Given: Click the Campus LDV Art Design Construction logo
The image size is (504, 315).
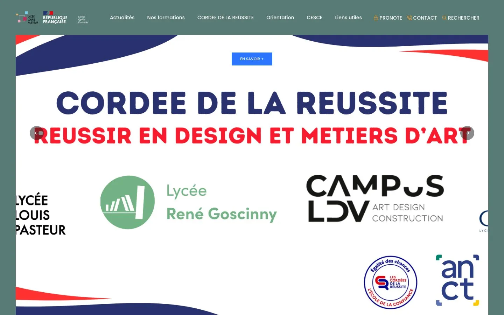Looking at the screenshot, I should coord(375,199).
